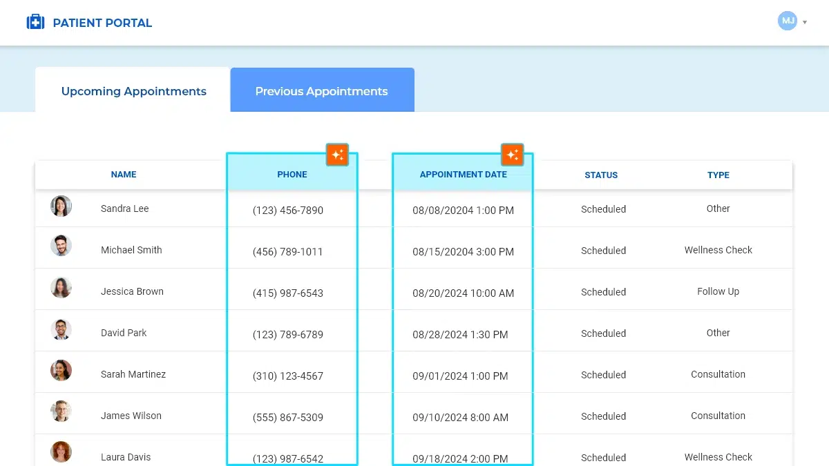Click the Patient Portal title link

point(102,23)
